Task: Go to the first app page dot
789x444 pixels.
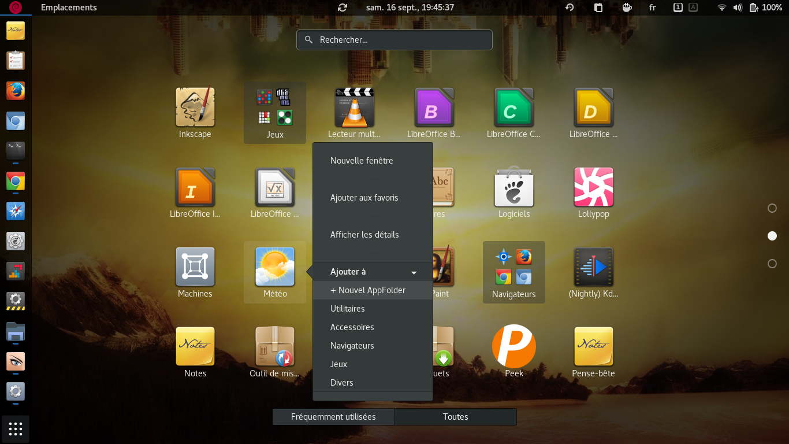Action: (x=772, y=208)
